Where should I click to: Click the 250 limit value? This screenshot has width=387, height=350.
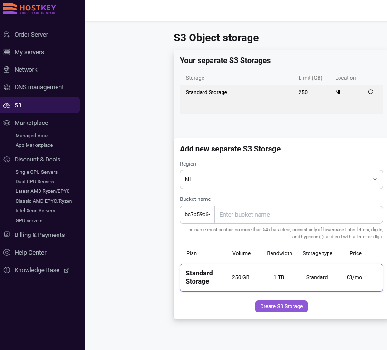(303, 92)
